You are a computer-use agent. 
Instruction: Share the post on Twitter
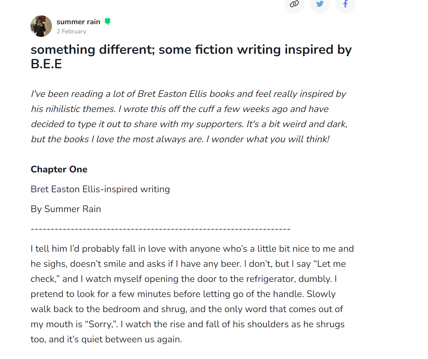pos(320,4)
